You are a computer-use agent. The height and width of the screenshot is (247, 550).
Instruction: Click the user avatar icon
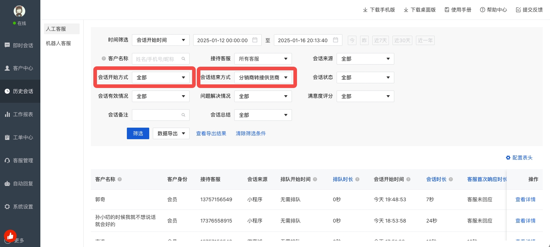pyautogui.click(x=19, y=11)
